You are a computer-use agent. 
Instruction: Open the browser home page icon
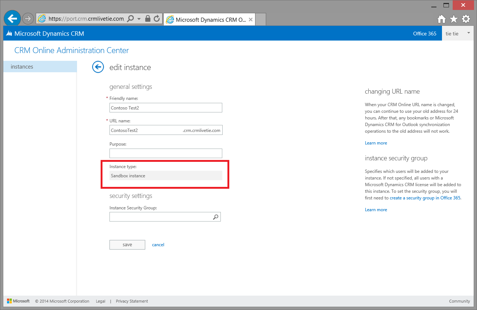coord(441,19)
